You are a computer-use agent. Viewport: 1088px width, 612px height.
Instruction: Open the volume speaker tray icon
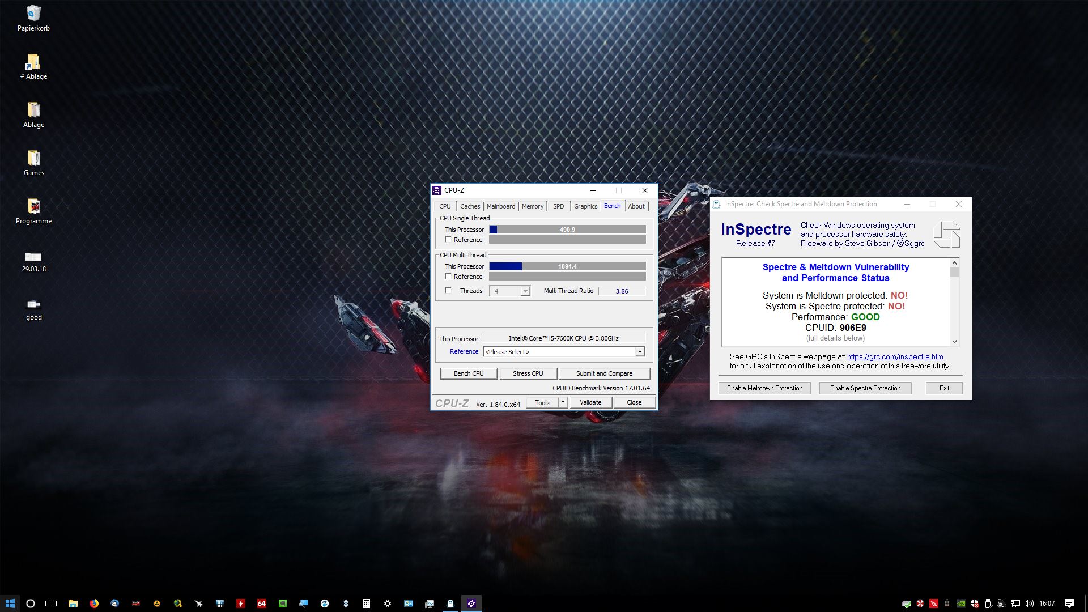point(1029,603)
